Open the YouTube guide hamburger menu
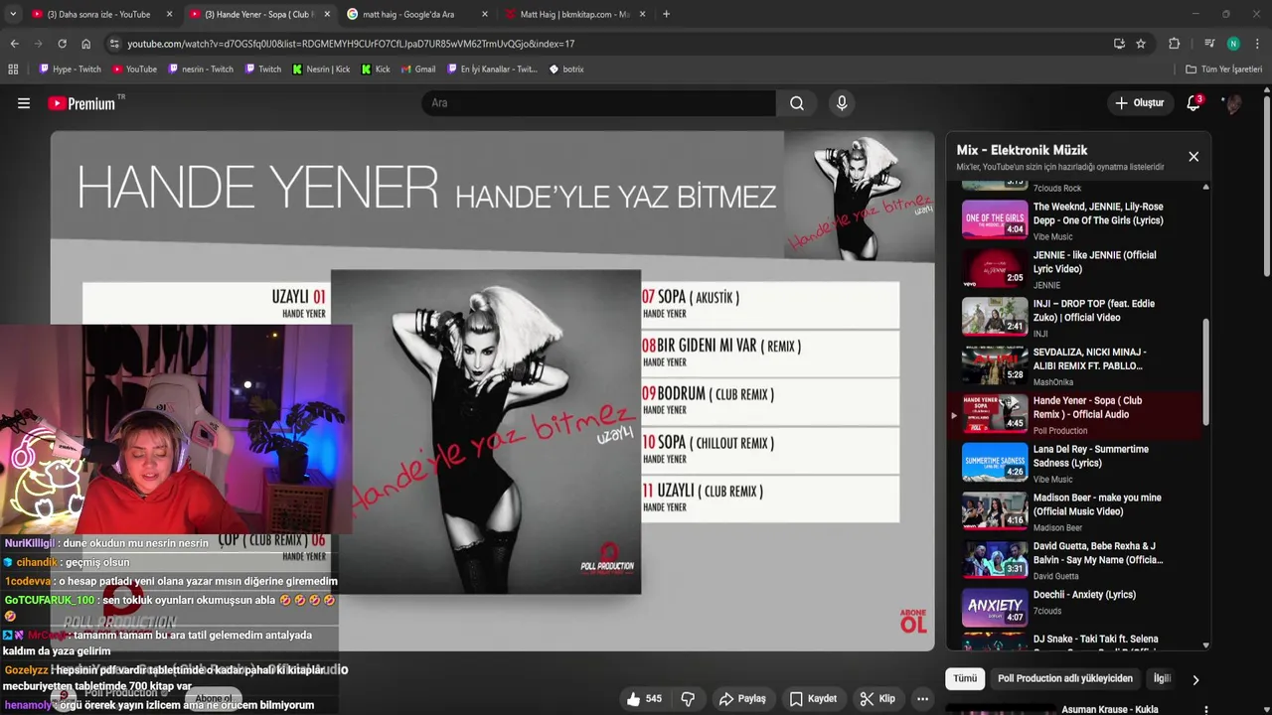 point(24,103)
